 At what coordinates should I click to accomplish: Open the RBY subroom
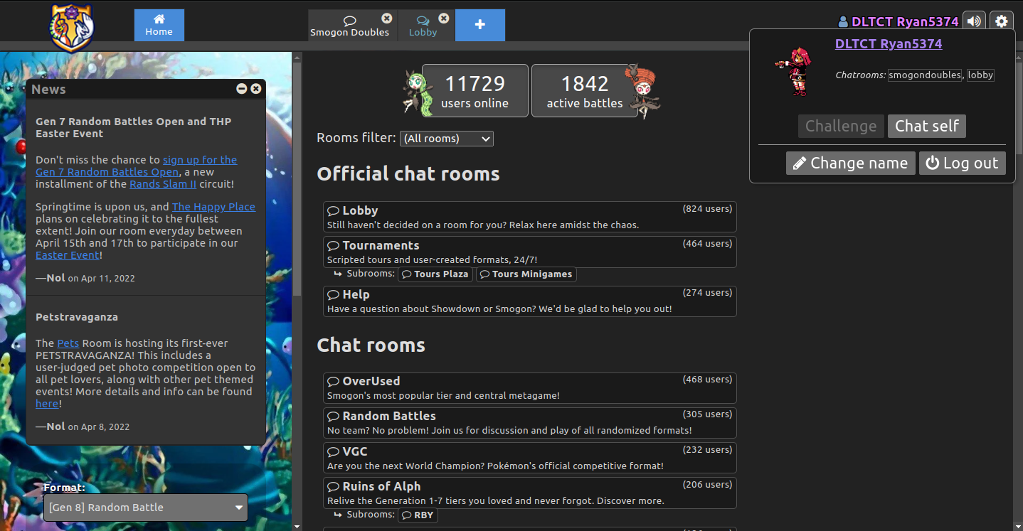[418, 515]
